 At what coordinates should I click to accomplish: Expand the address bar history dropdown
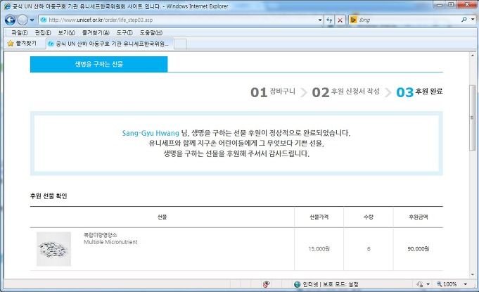click(320, 20)
